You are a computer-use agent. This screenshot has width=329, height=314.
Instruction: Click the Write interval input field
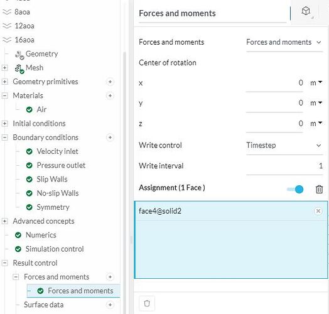[x=284, y=166]
